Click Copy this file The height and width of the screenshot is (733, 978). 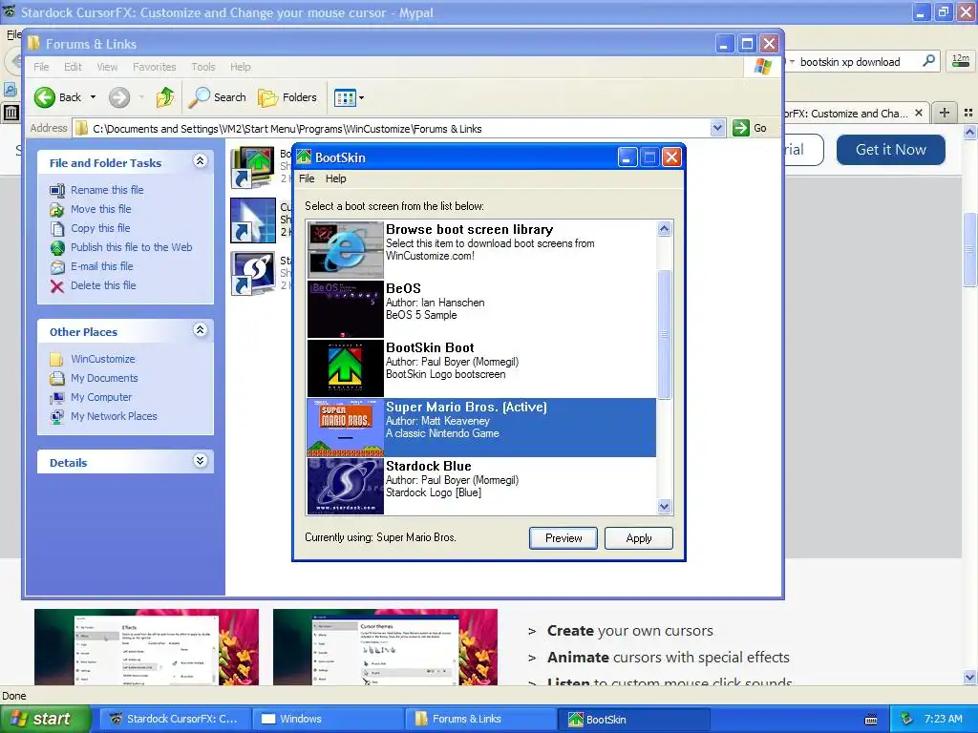pos(99,228)
